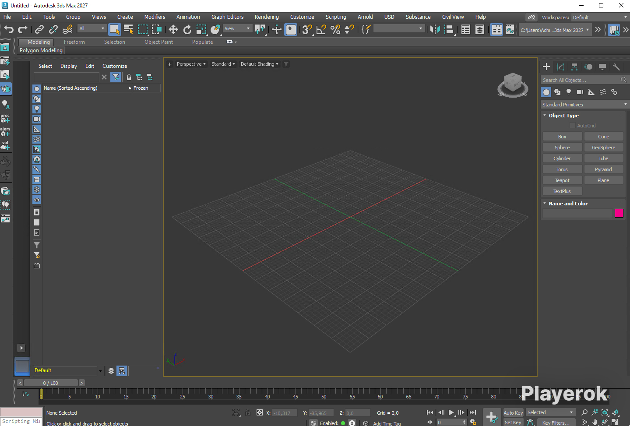Collapse the Name and Color rollout
630x426 pixels.
[568, 204]
